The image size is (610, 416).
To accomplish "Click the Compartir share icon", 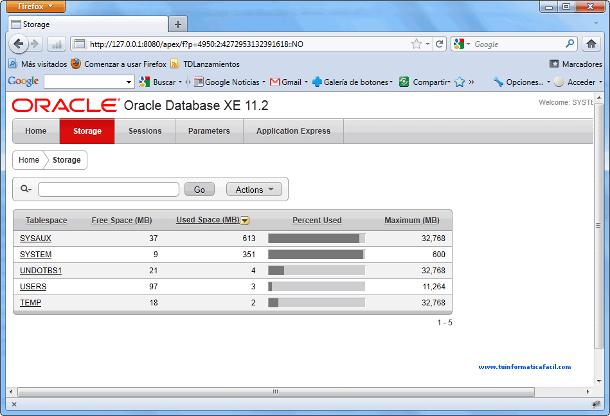I will tap(404, 82).
